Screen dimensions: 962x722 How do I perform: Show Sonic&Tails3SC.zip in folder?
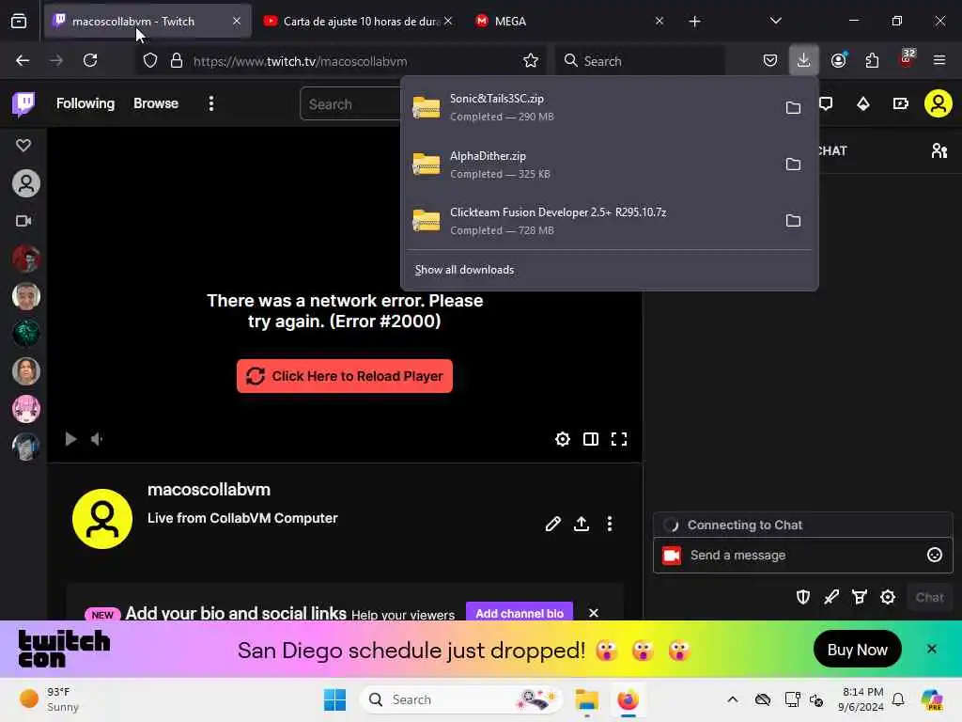coord(793,107)
